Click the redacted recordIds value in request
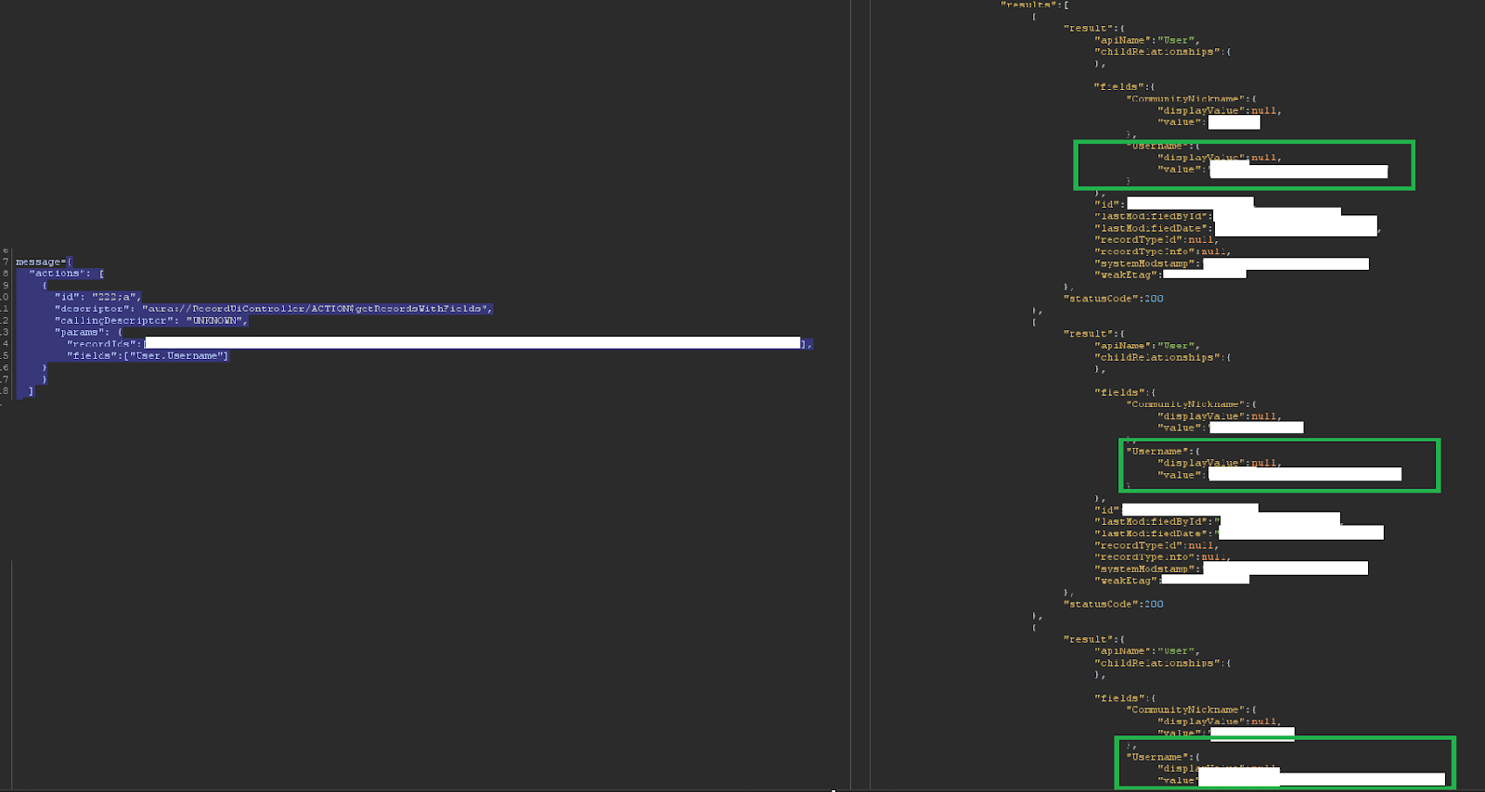The height and width of the screenshot is (792, 1485). [x=471, y=343]
